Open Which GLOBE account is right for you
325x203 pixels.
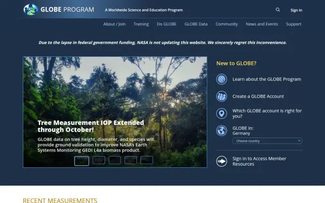pyautogui.click(x=266, y=114)
